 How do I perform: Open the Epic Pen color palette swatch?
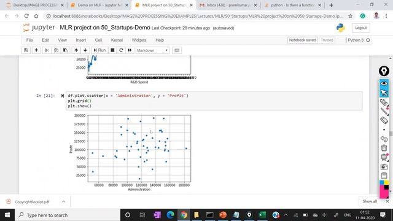[x=384, y=190]
